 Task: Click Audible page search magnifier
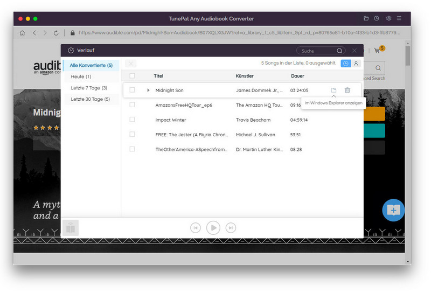point(378,68)
